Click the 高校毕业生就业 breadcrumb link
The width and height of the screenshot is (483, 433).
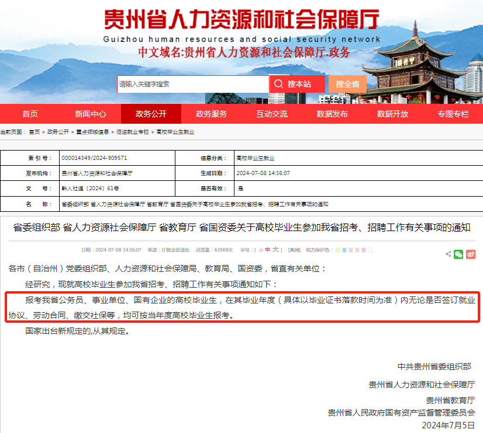click(x=175, y=132)
